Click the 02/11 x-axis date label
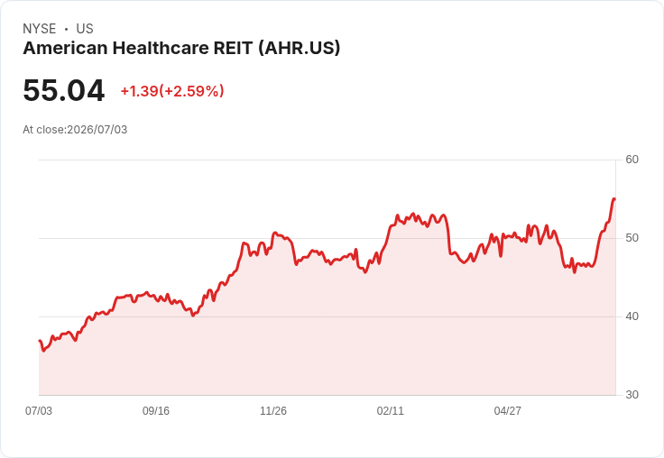The height and width of the screenshot is (458, 664). [x=390, y=411]
